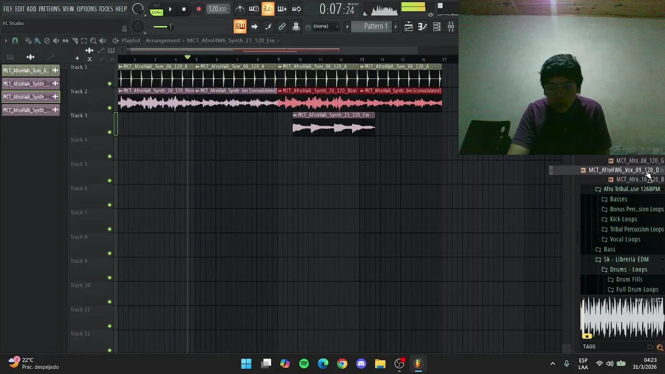Open the Mixer view button

click(451, 26)
